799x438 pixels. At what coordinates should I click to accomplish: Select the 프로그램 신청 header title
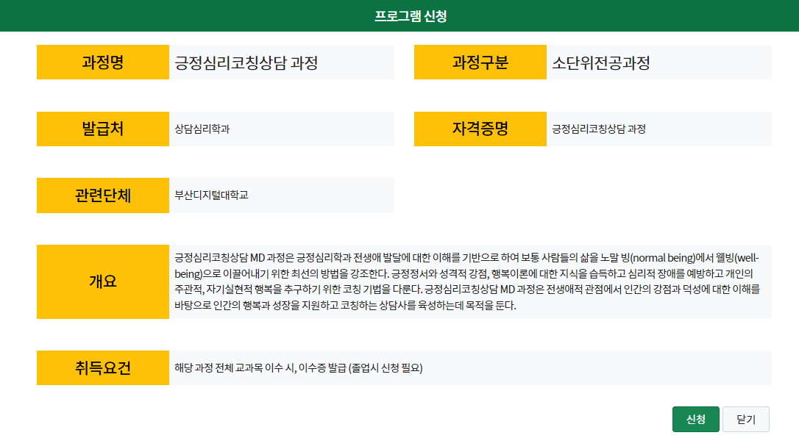(411, 16)
